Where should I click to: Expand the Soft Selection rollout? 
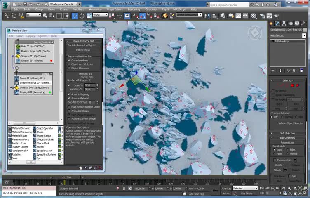[287, 133]
